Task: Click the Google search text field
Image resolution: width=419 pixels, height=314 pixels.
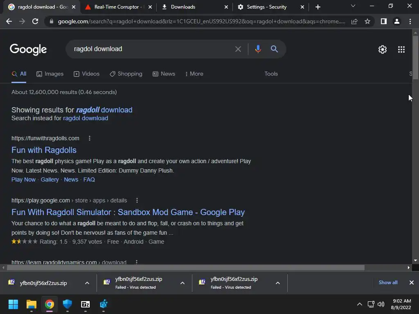Action: pos(151,49)
